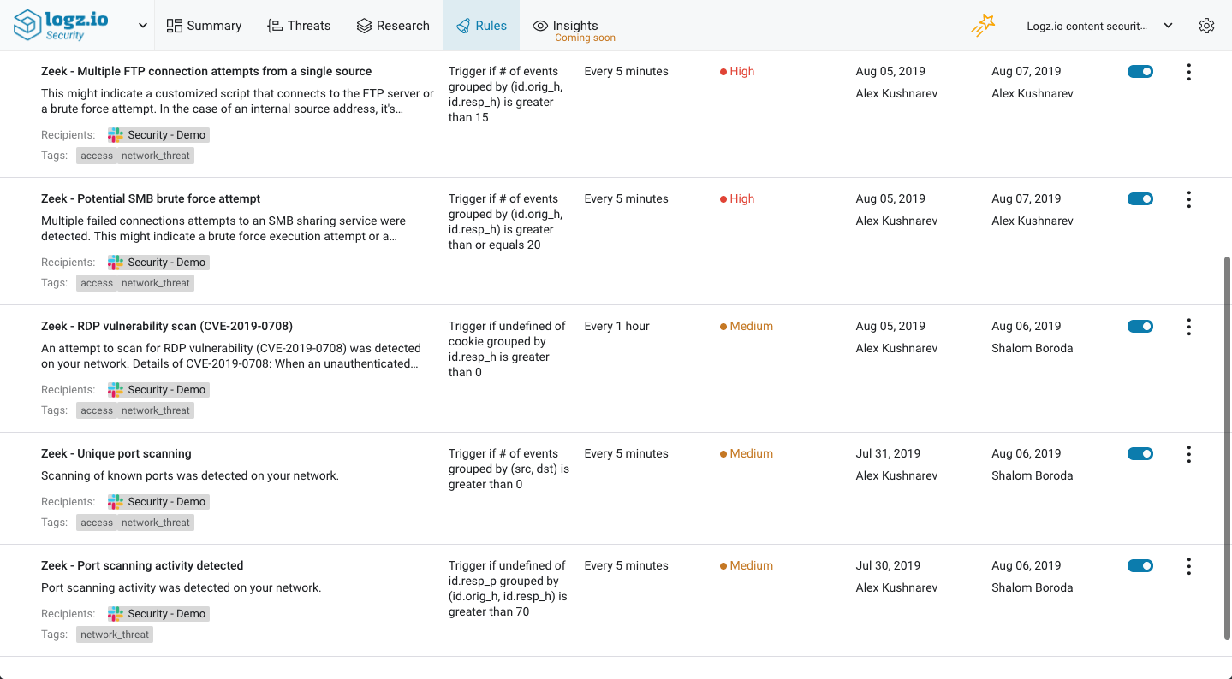Open rule Zeek - RDP vulnerability scan (CVE-2019-0708)

(167, 326)
